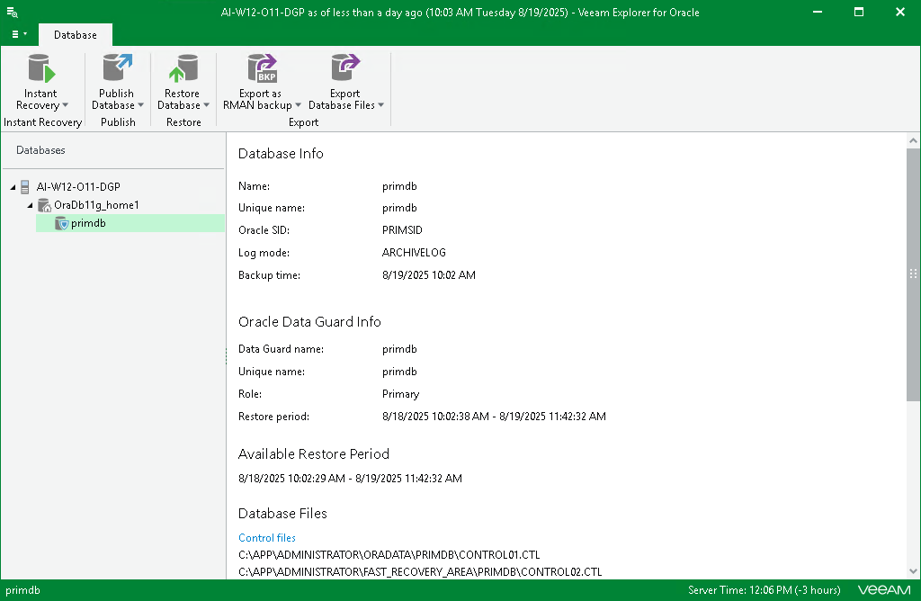Click the Oracle SID value PRIMSID
The height and width of the screenshot is (601, 921).
tap(402, 230)
